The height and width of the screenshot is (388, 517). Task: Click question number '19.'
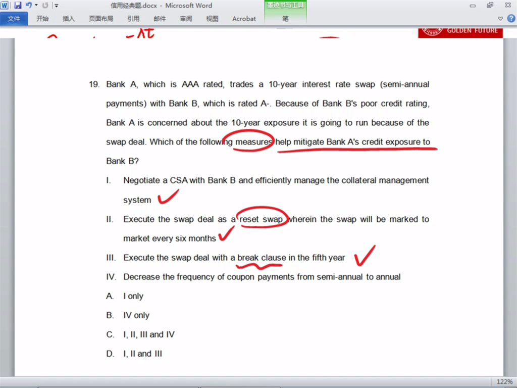(94, 84)
